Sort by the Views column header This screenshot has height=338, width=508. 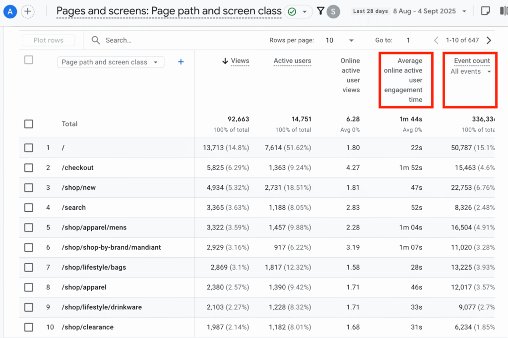coord(240,60)
